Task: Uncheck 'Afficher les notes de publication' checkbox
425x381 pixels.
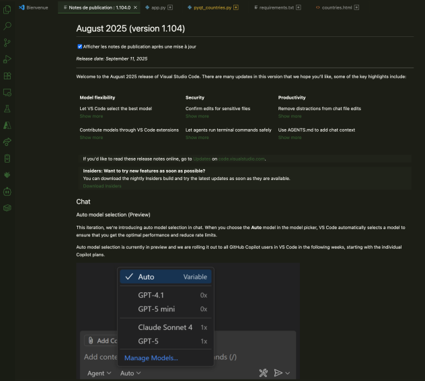Action: tap(80, 46)
